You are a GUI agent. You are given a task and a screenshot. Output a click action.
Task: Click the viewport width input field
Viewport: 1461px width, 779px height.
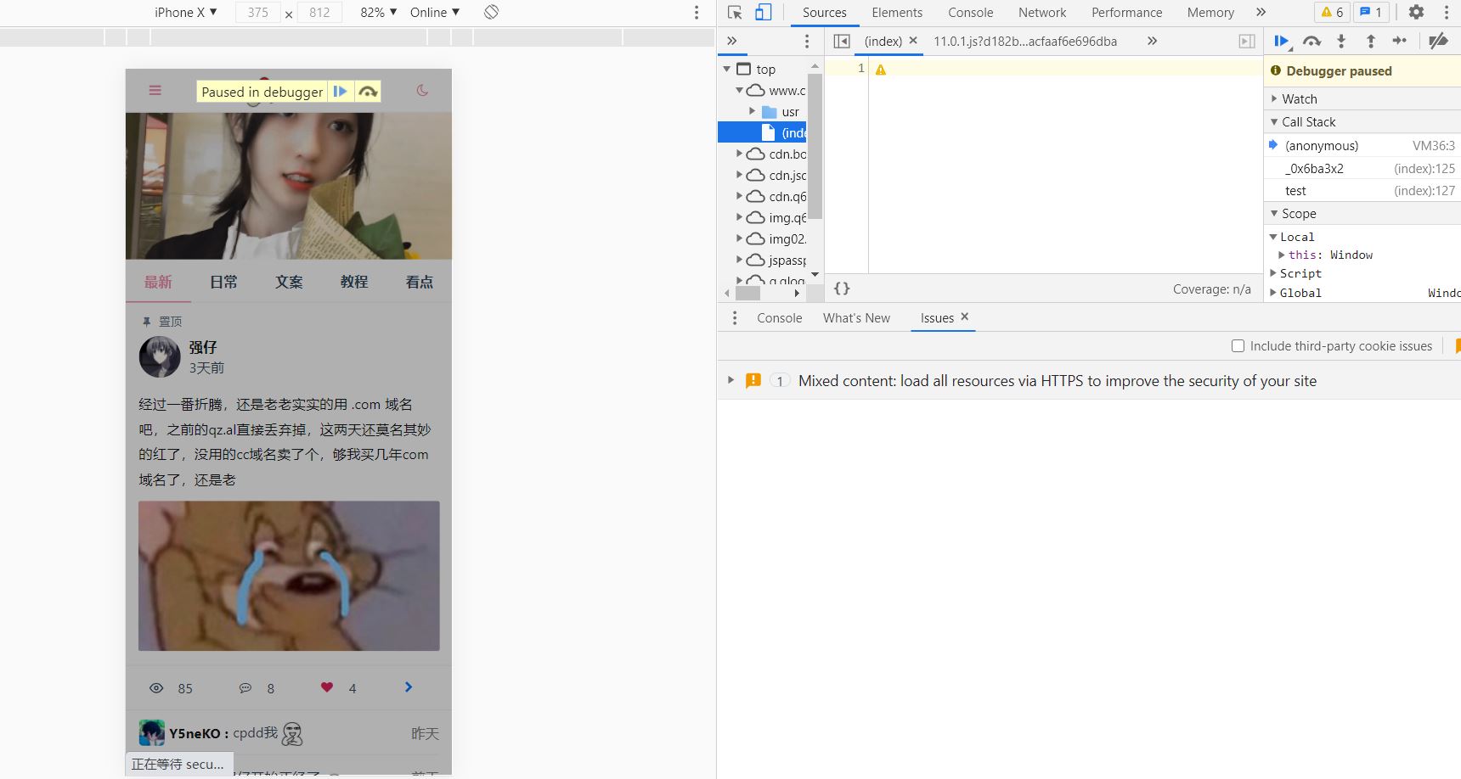click(x=258, y=12)
